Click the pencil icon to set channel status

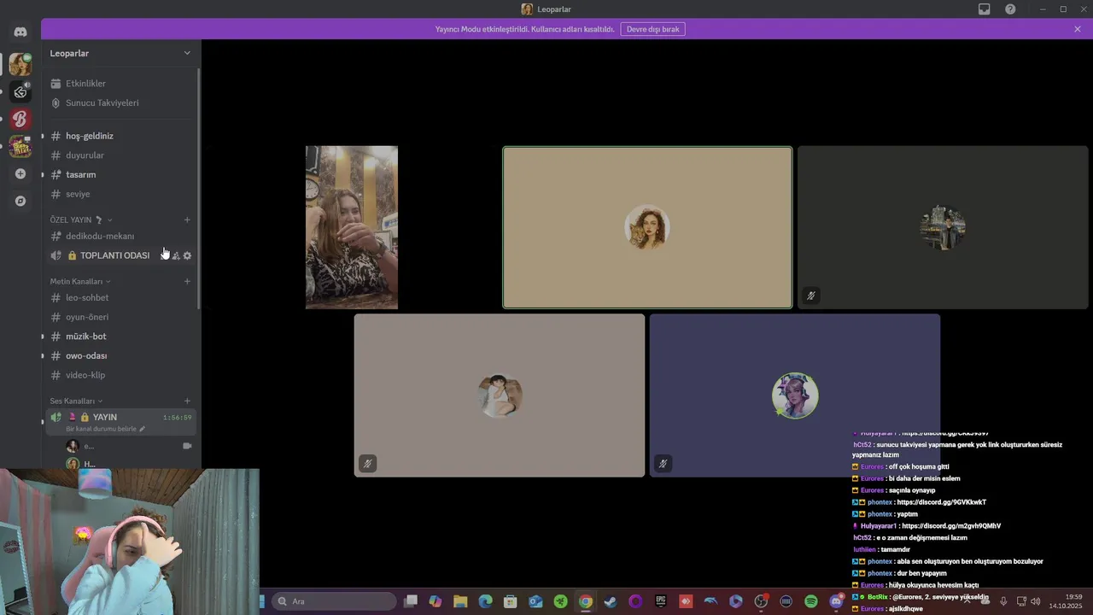(142, 429)
